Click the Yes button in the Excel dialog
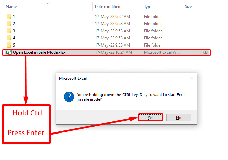The width and height of the screenshot is (228, 160). (151, 117)
